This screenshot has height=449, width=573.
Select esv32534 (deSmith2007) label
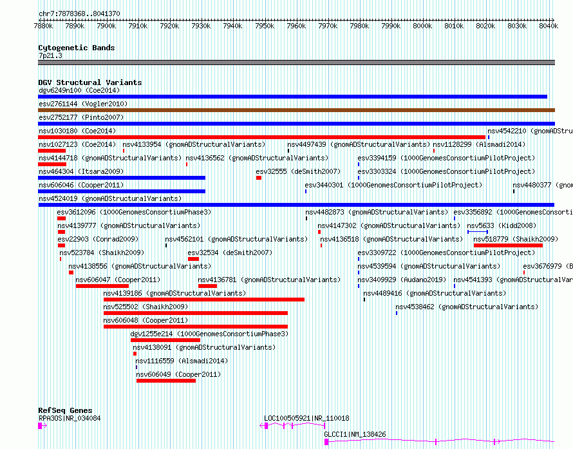pyautogui.click(x=230, y=253)
